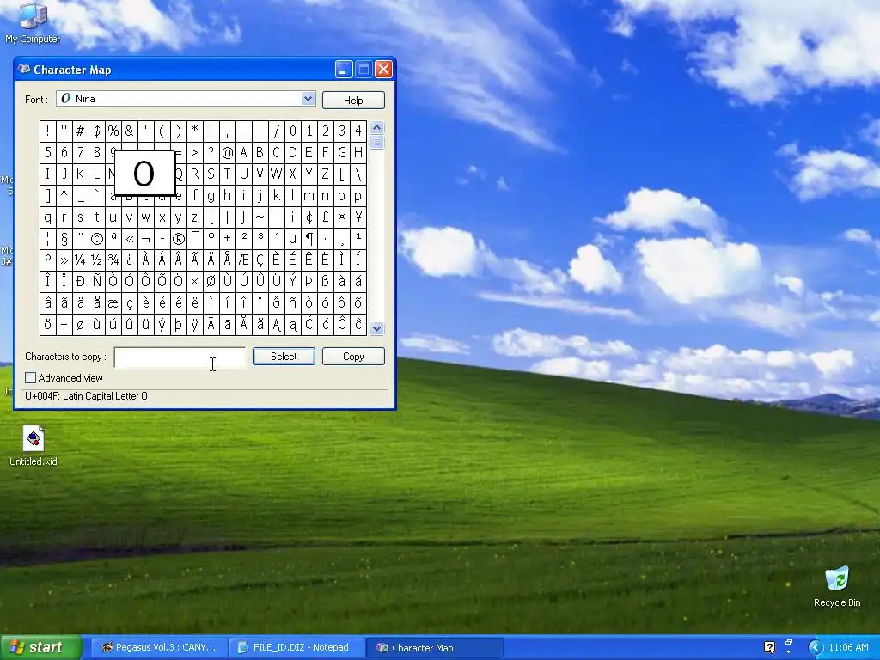Screen dimensions: 880x660
Task: Pick the @ character cell
Action: tap(227, 153)
